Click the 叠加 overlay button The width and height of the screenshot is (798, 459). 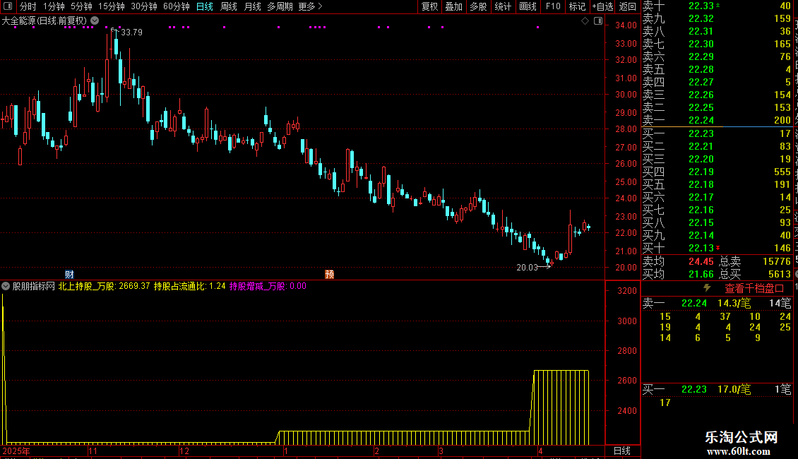(x=454, y=6)
